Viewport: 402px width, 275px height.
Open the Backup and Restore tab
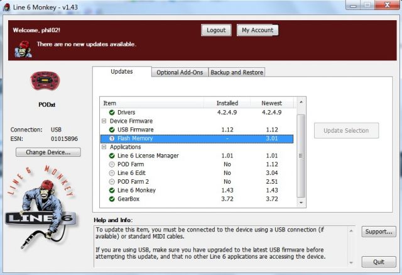(237, 72)
